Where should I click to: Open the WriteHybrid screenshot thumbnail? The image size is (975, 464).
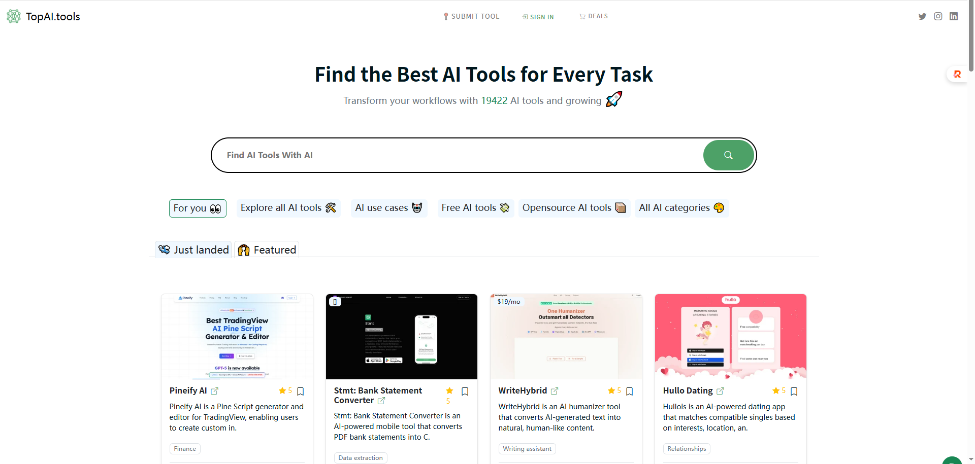pyautogui.click(x=566, y=337)
